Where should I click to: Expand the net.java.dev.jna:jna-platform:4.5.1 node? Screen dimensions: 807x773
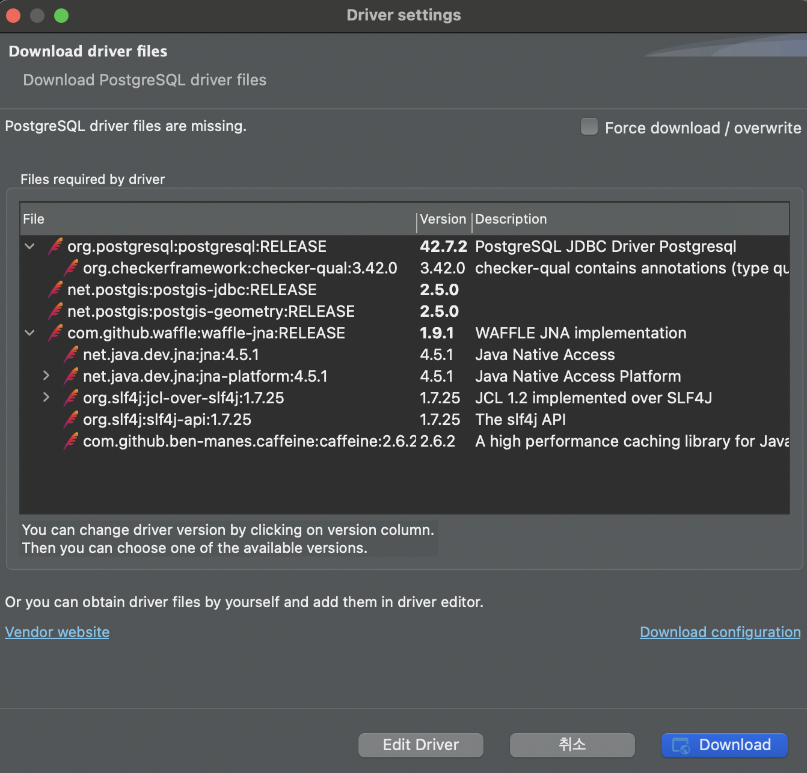[x=46, y=376]
